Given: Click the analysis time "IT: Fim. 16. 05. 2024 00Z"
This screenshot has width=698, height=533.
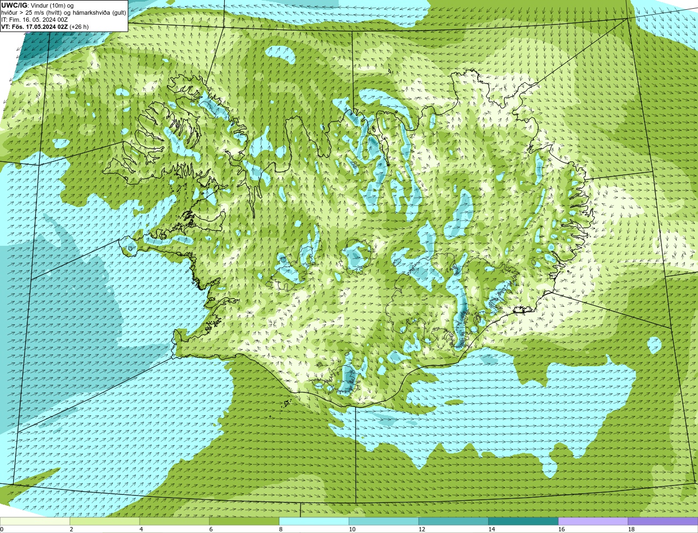Looking at the screenshot, I should coord(34,20).
